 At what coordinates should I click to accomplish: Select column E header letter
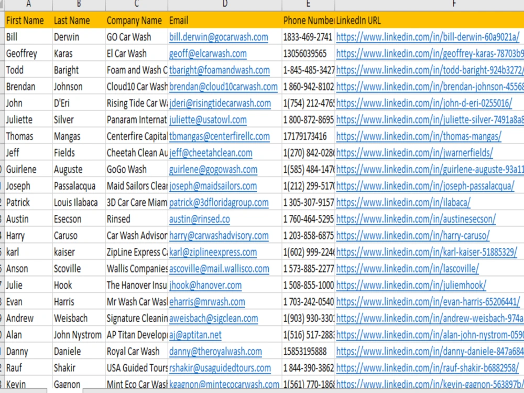pyautogui.click(x=308, y=4)
